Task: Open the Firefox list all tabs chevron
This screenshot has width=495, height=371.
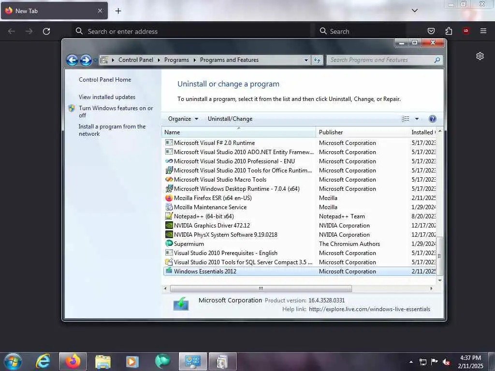Action: coord(414,11)
